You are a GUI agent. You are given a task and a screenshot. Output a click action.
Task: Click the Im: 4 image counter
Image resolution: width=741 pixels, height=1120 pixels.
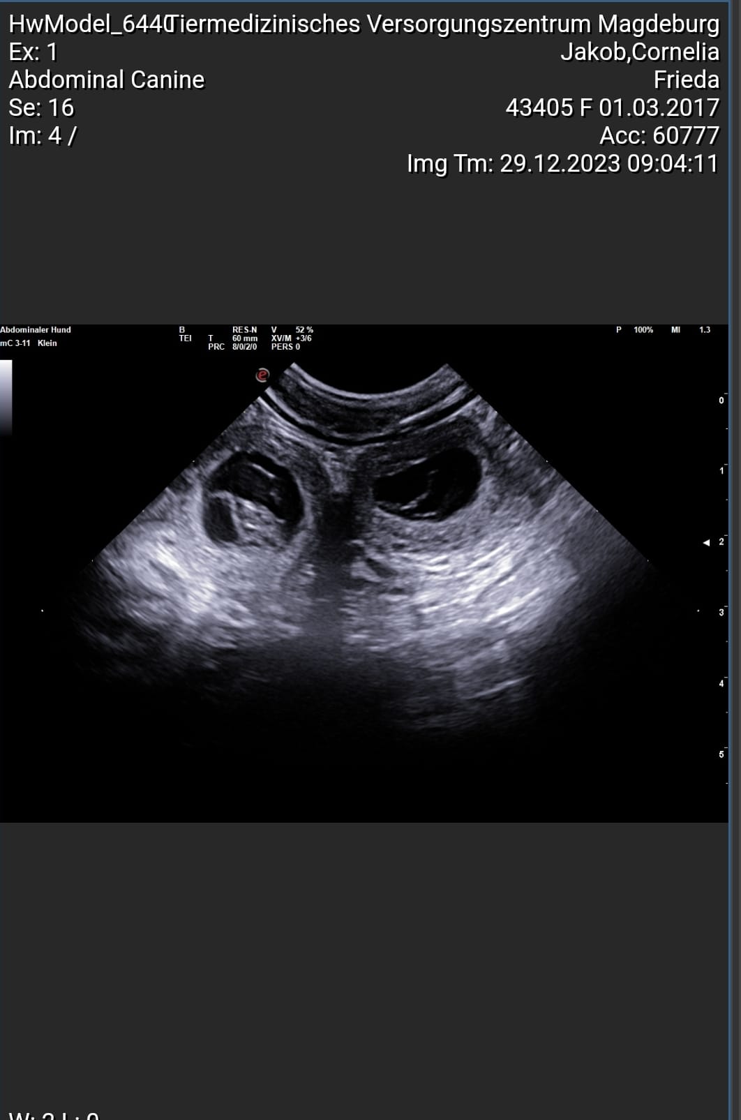[42, 136]
